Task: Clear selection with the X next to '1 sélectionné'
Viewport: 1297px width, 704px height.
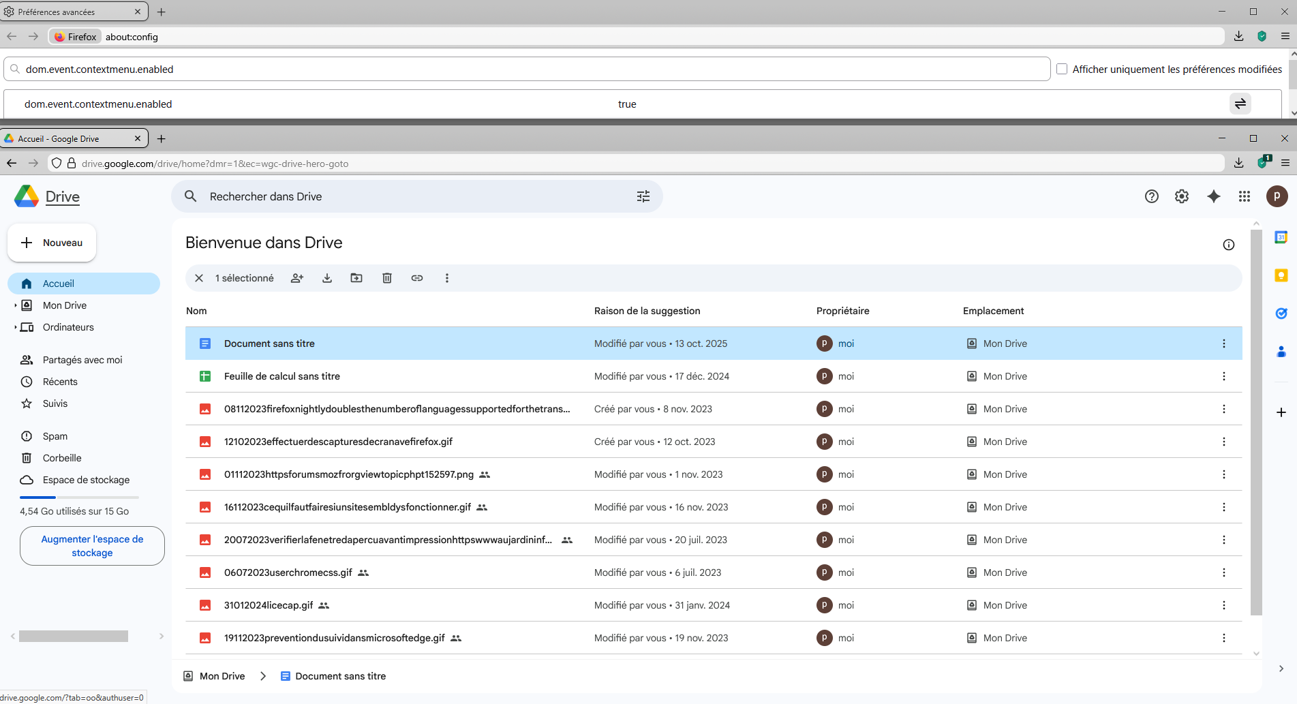Action: (199, 278)
